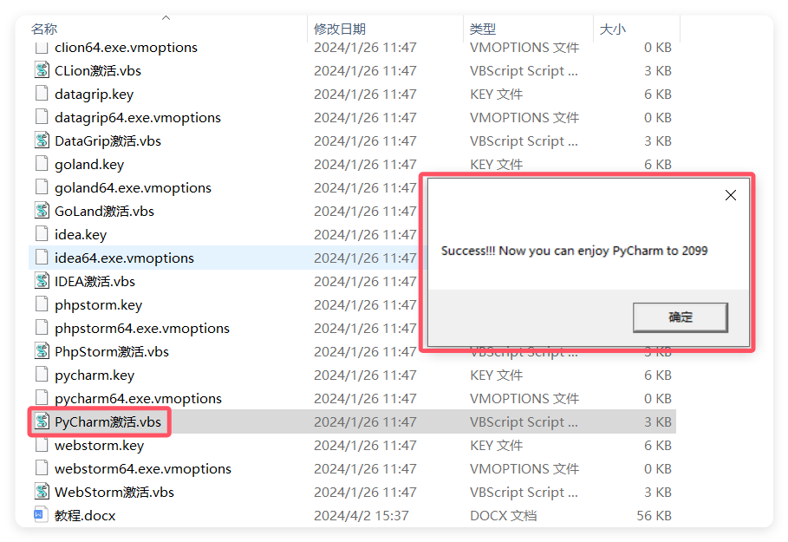Select the file name WebStorm激活.vbs
788x542 pixels.
coord(114,493)
